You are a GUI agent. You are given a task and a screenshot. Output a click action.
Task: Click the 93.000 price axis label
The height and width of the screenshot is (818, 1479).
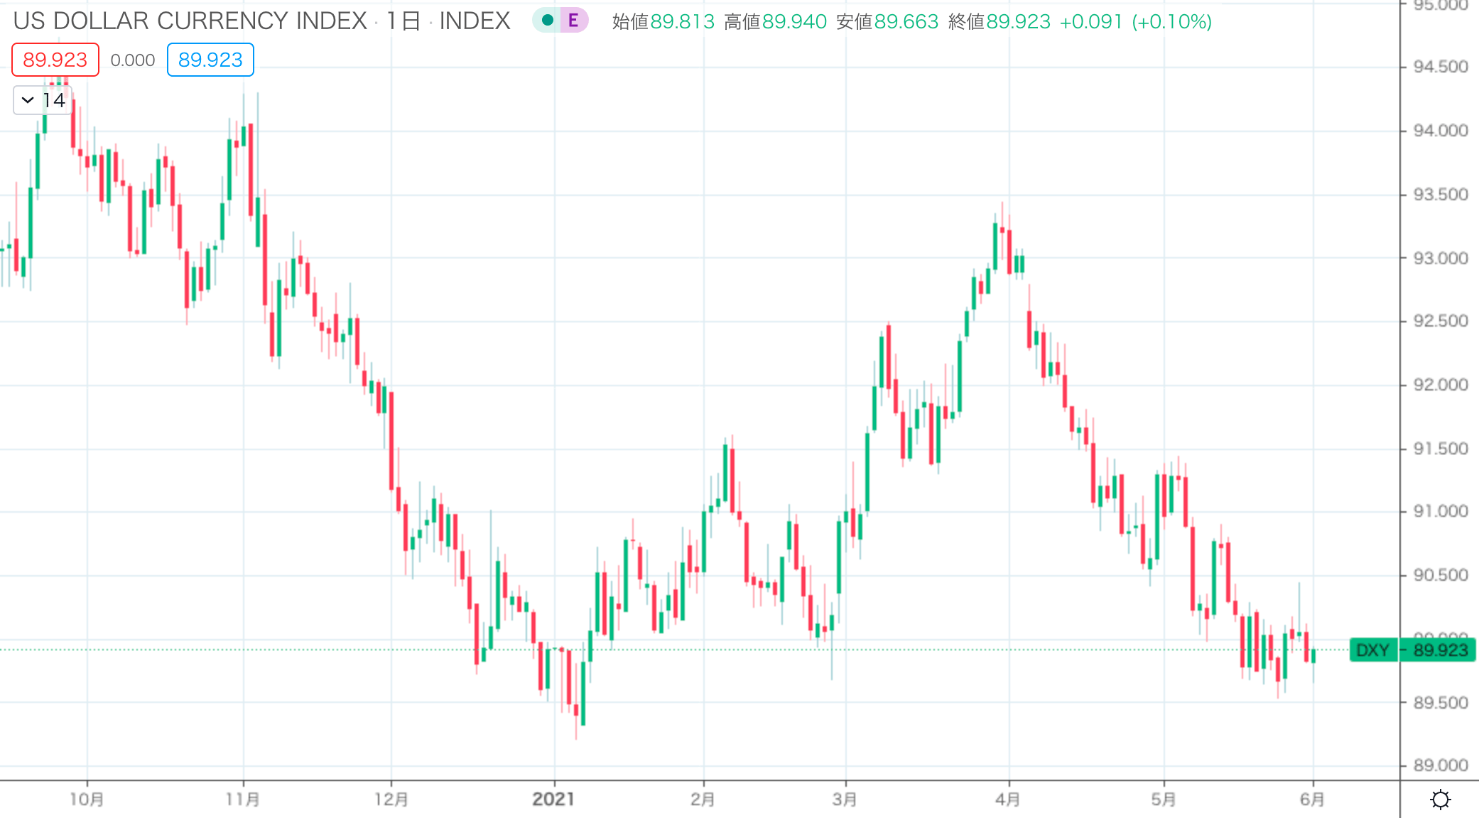[x=1441, y=258]
